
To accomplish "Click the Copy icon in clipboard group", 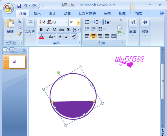I will tap(19, 27).
